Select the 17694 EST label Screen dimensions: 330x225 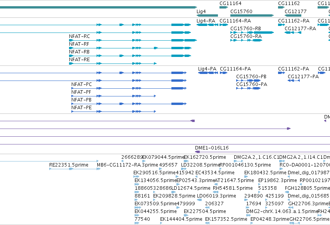pos(254,204)
